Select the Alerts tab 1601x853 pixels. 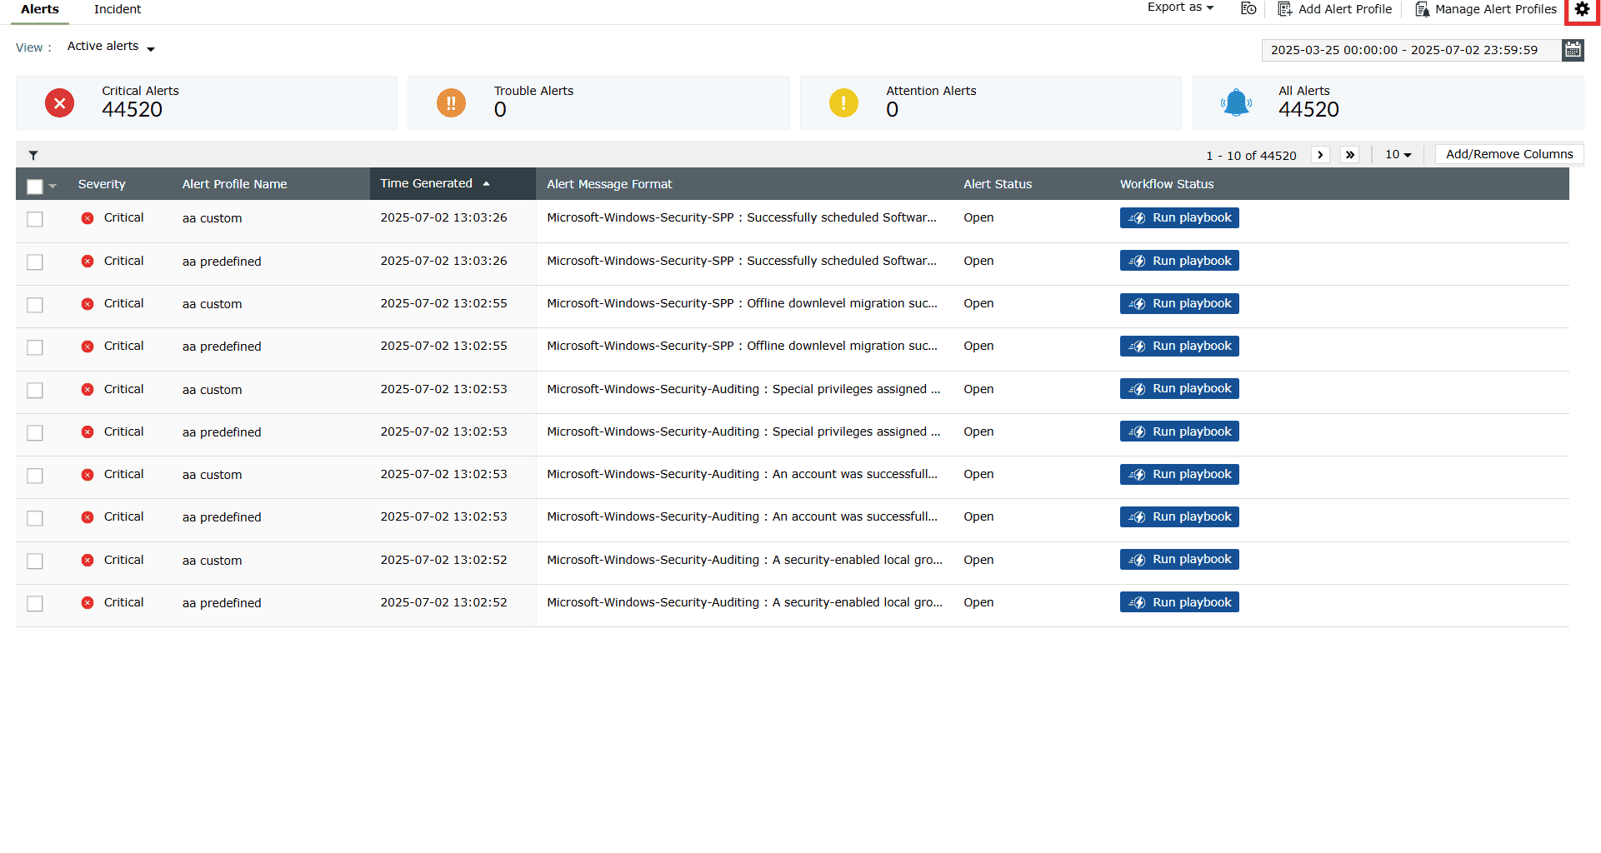39,9
